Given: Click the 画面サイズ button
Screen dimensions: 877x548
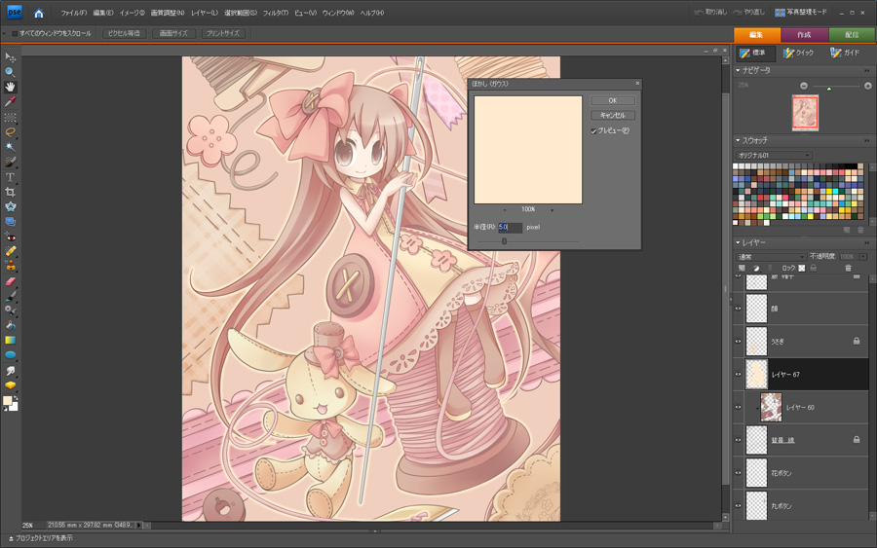Looking at the screenshot, I should tap(174, 33).
